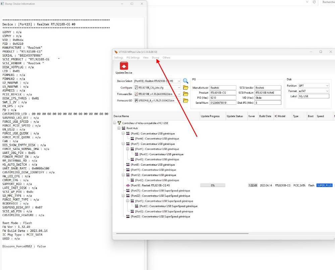Click the Others menu item
The height and width of the screenshot is (270, 335).
pyautogui.click(x=166, y=58)
